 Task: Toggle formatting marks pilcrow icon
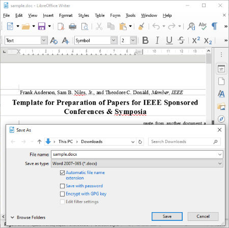click(x=214, y=26)
